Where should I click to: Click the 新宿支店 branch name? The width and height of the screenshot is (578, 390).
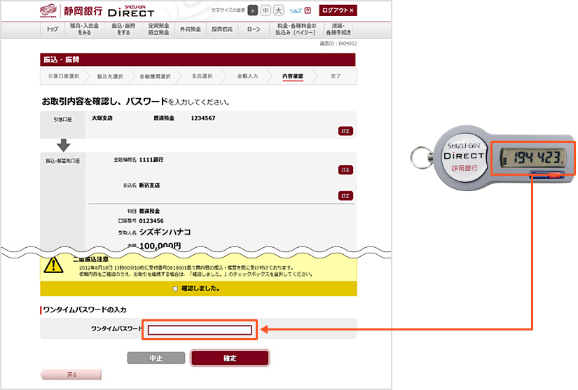149,186
